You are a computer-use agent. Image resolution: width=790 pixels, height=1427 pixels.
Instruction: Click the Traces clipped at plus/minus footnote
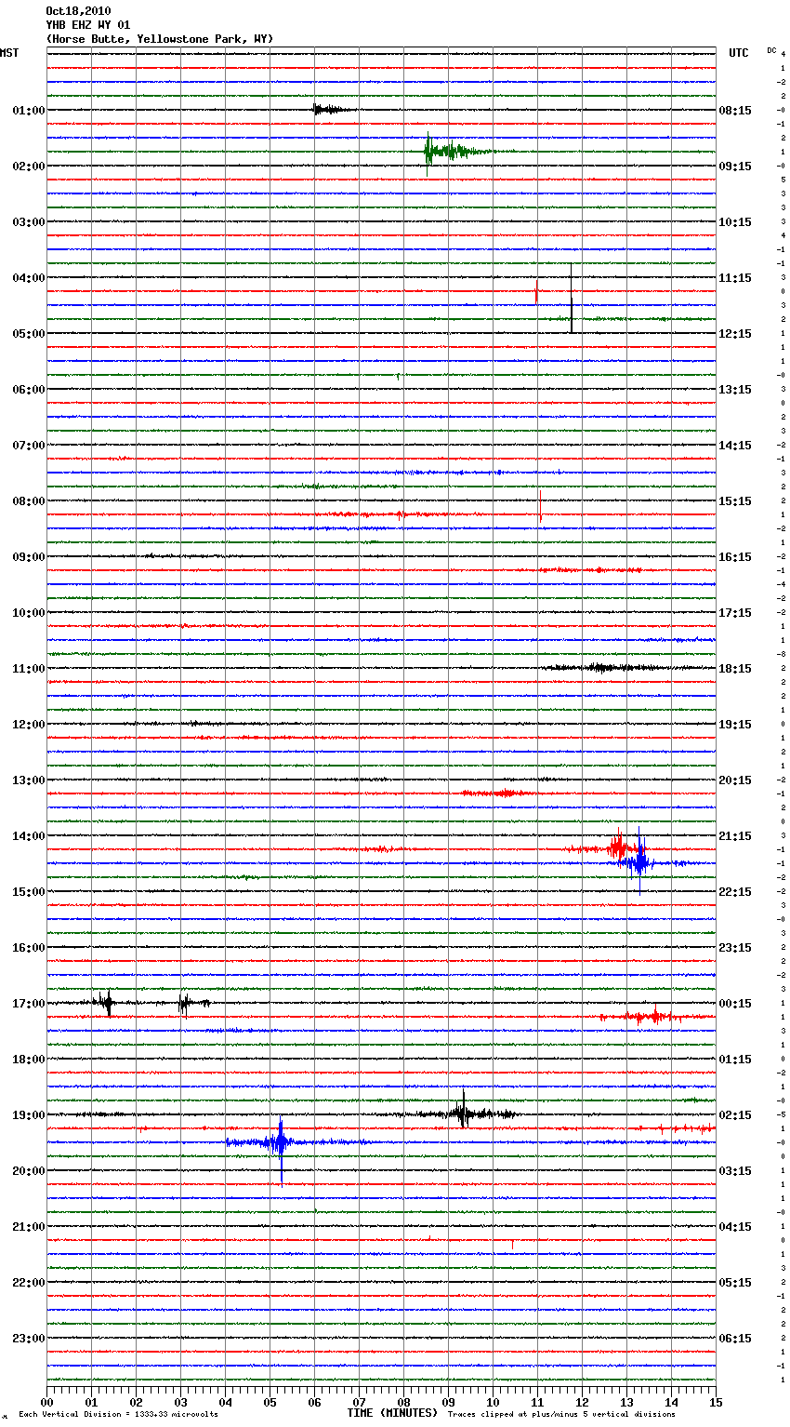(561, 1415)
